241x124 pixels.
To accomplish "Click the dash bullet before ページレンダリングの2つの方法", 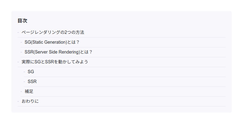I will pos(18,32).
